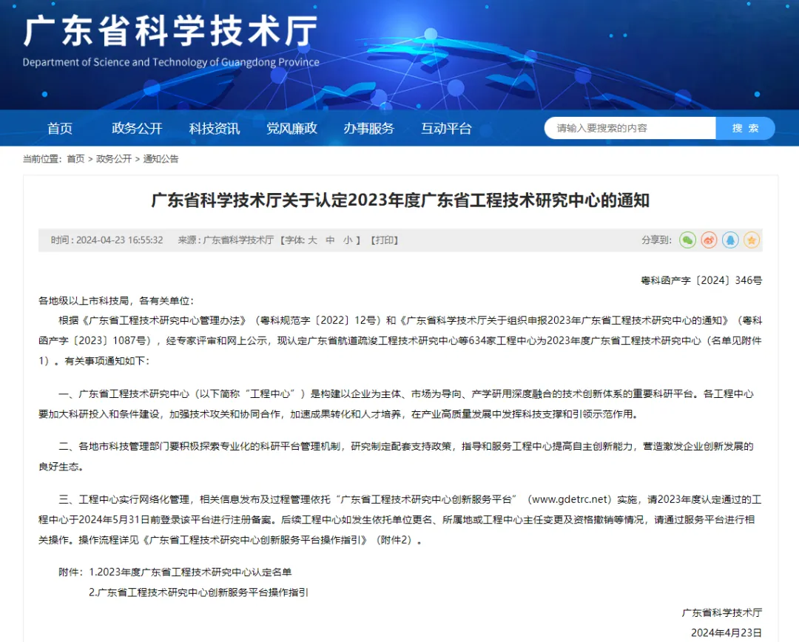Screen dimensions: 799x642
Task: Click the 广东省科学技术厅 signature at bottom right
Action: [x=722, y=612]
